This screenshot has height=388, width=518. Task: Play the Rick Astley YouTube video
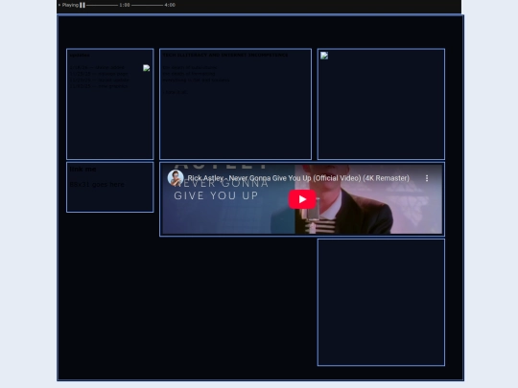pos(302,199)
